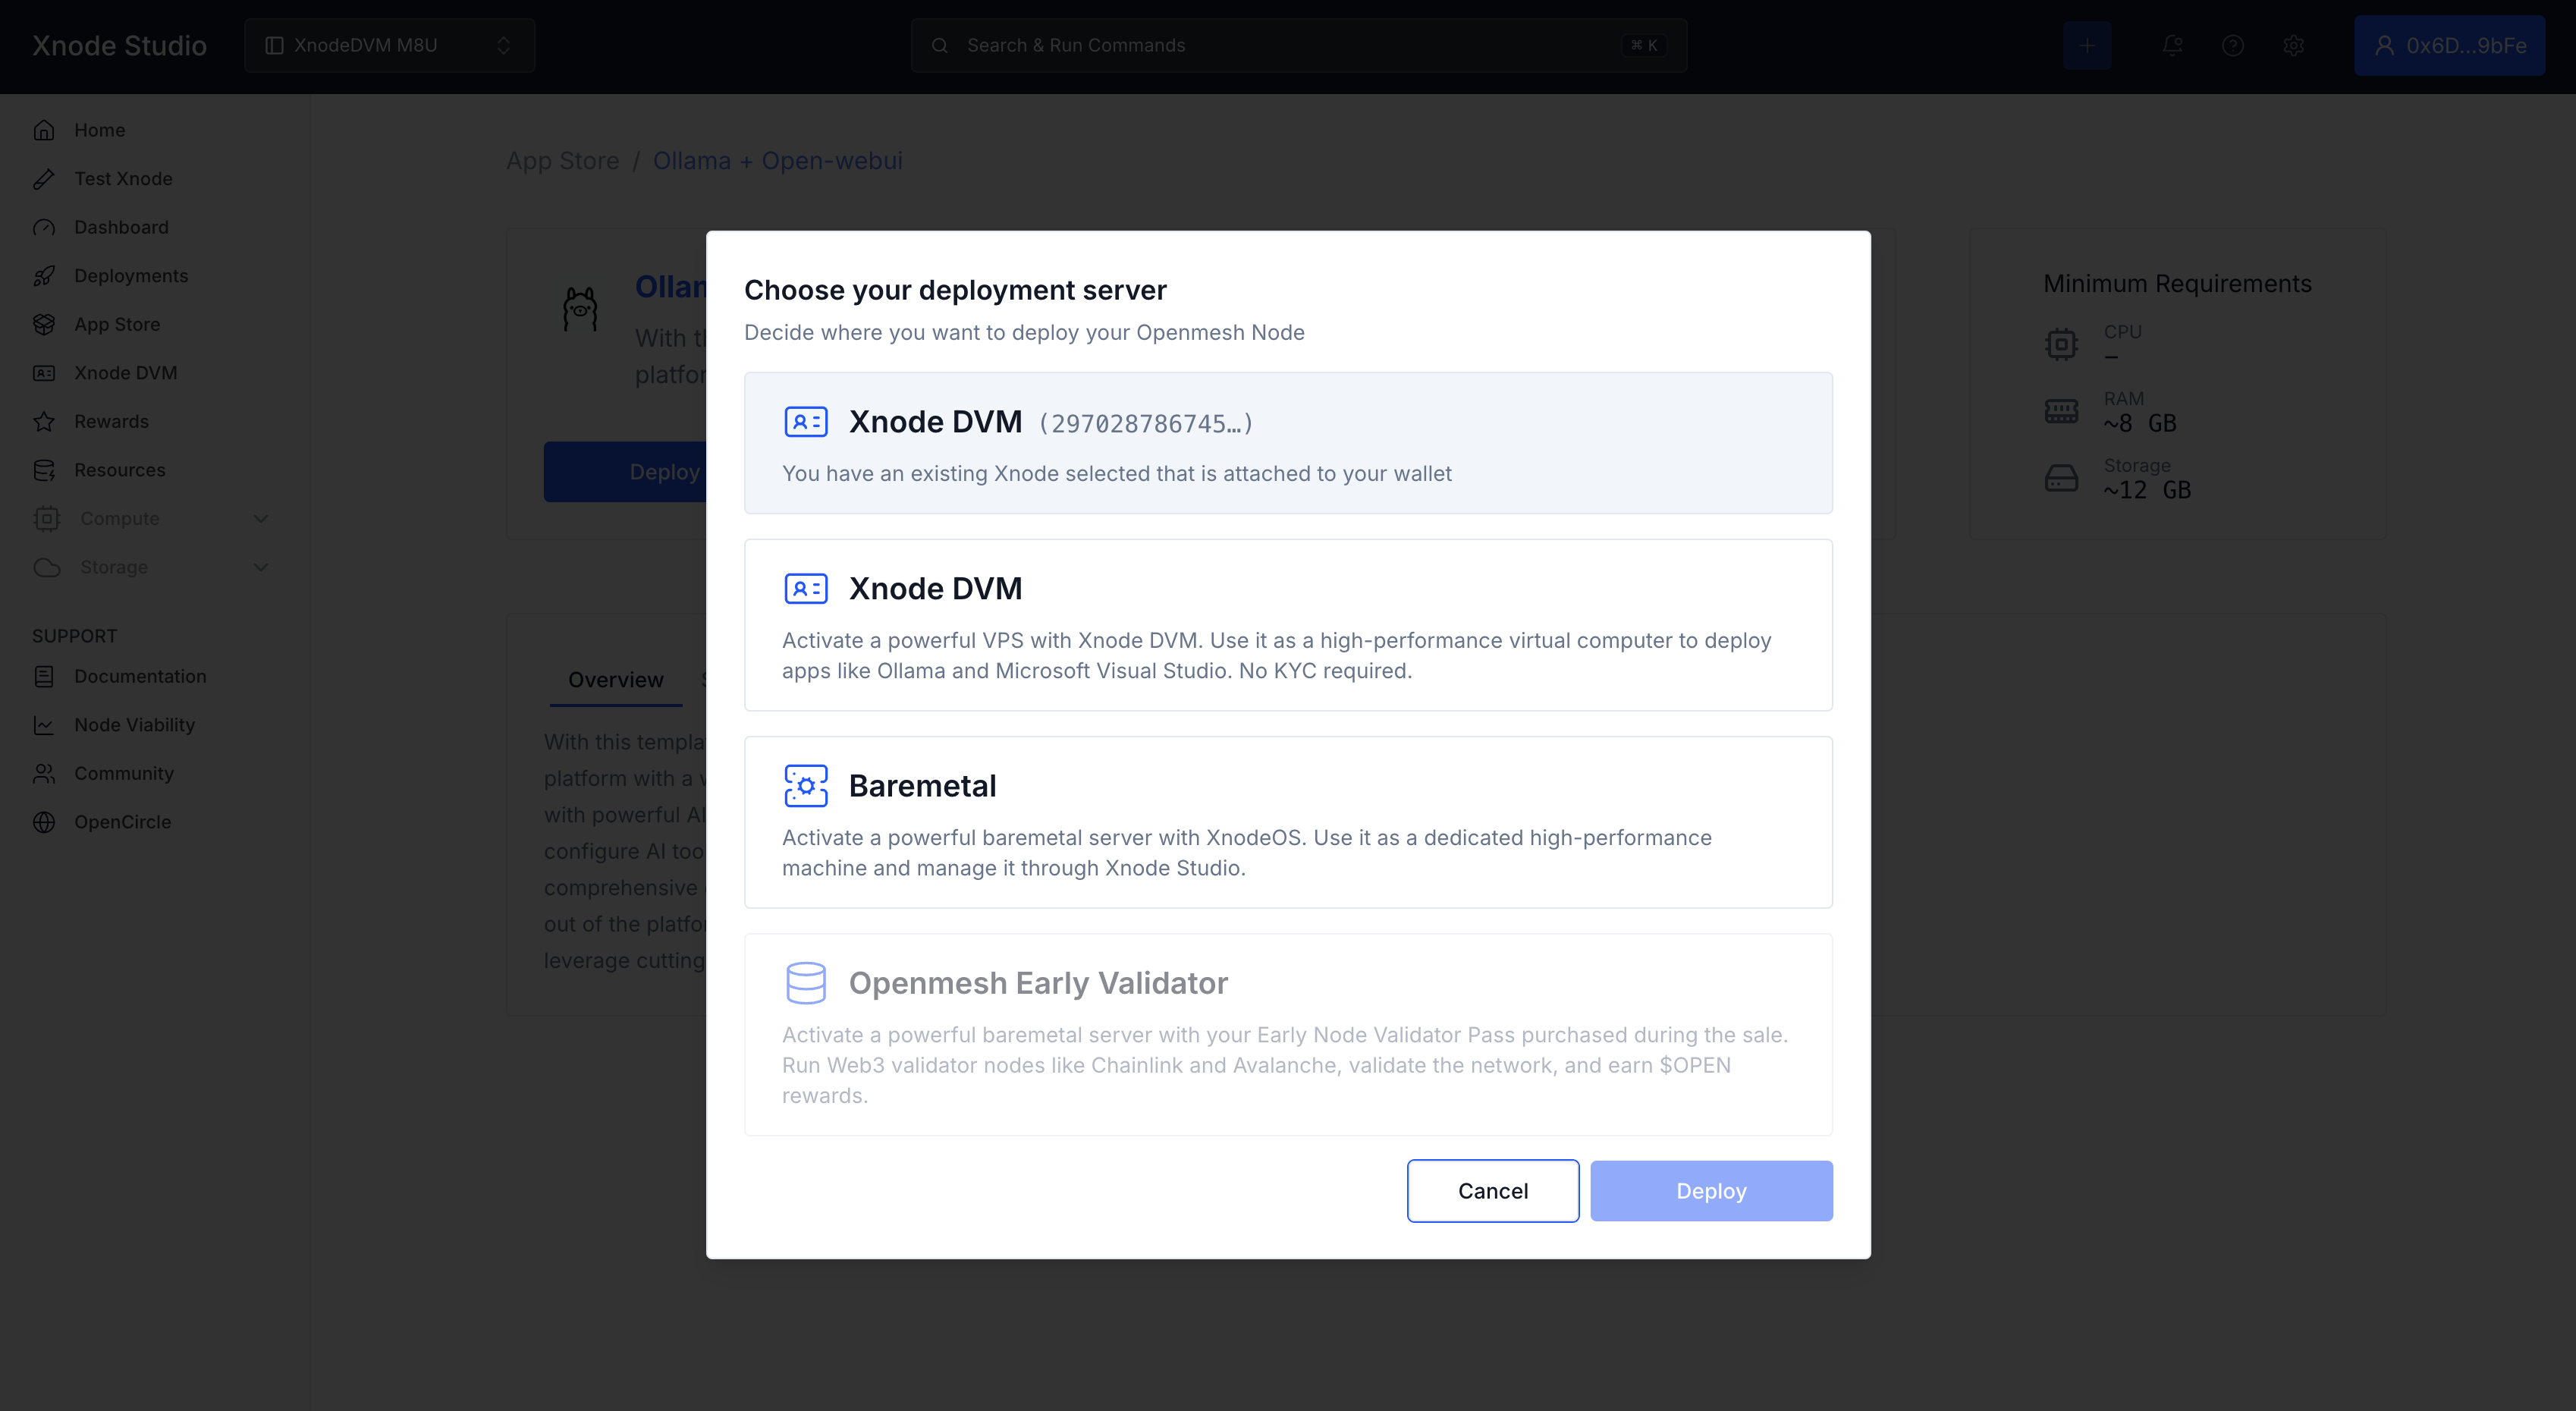Click the plus icon in top bar
This screenshot has width=2576, height=1411.
[2087, 45]
